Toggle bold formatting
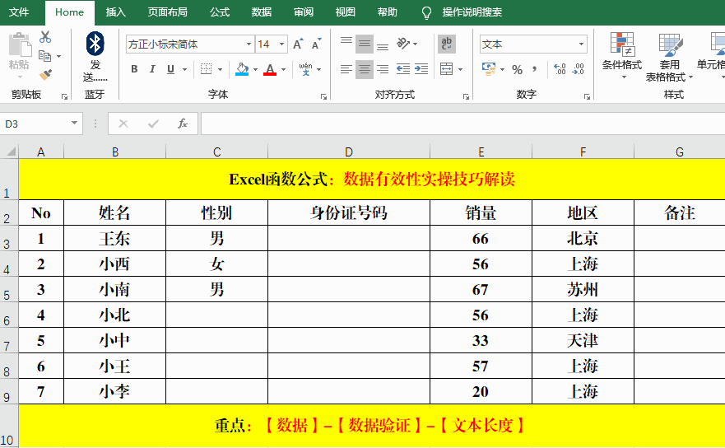 (x=134, y=69)
